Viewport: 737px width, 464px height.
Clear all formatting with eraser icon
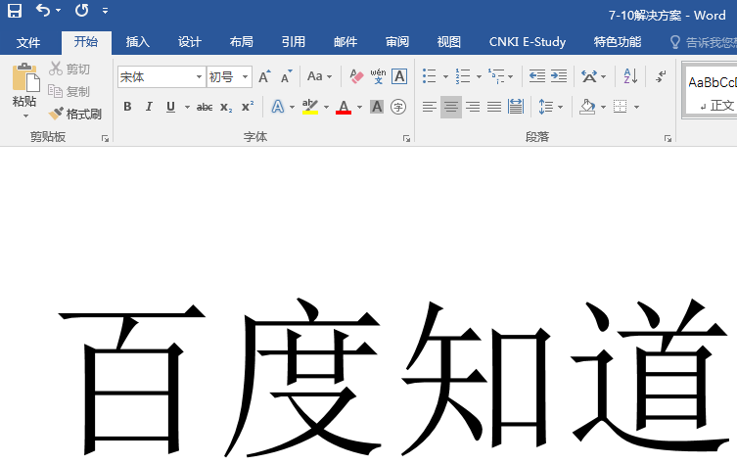(x=356, y=76)
